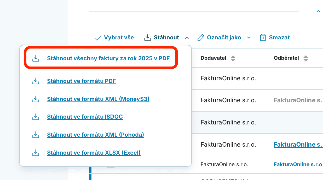The width and height of the screenshot is (323, 180).
Task: Expand the Označit jako dropdown chevron
Action: click(x=249, y=38)
